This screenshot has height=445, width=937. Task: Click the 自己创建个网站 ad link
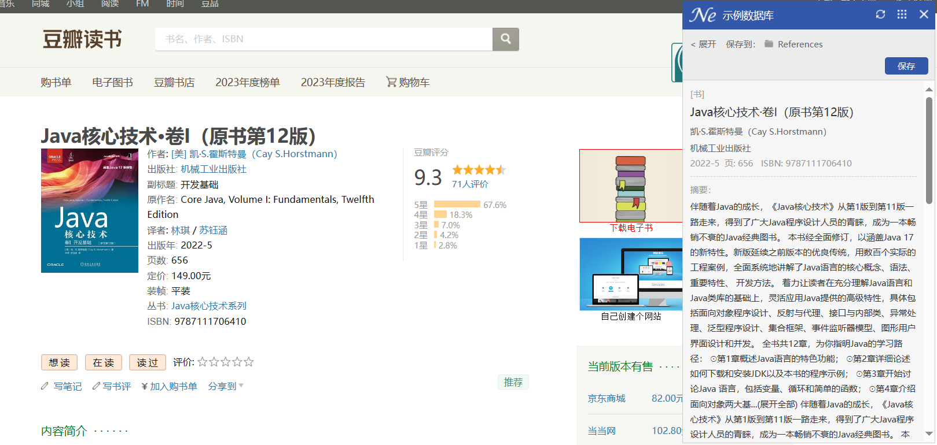point(631,316)
